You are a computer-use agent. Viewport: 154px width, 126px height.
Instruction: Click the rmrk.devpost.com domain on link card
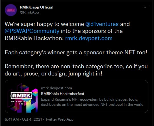click(56, 88)
